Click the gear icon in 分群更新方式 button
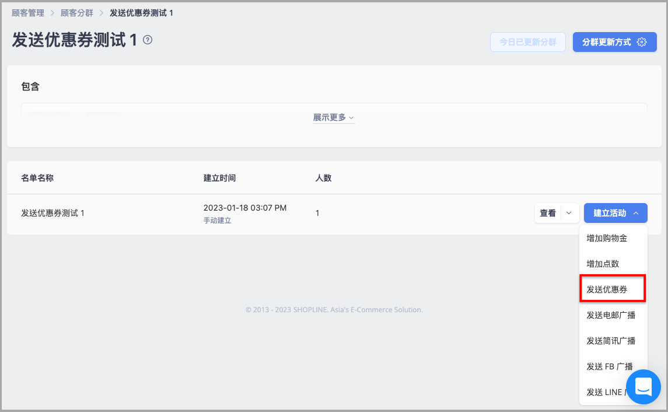 click(x=642, y=42)
